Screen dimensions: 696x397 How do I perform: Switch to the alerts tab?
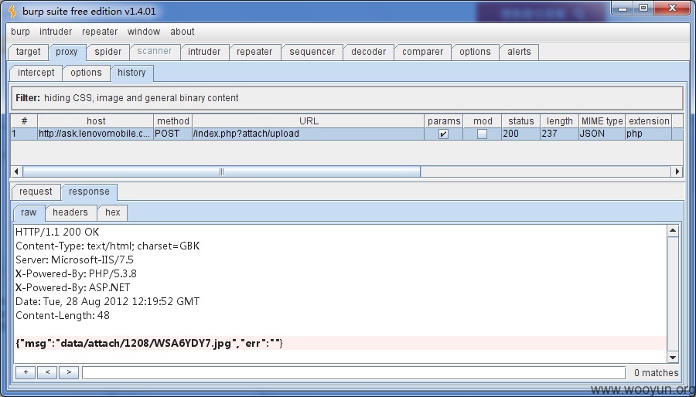[519, 52]
